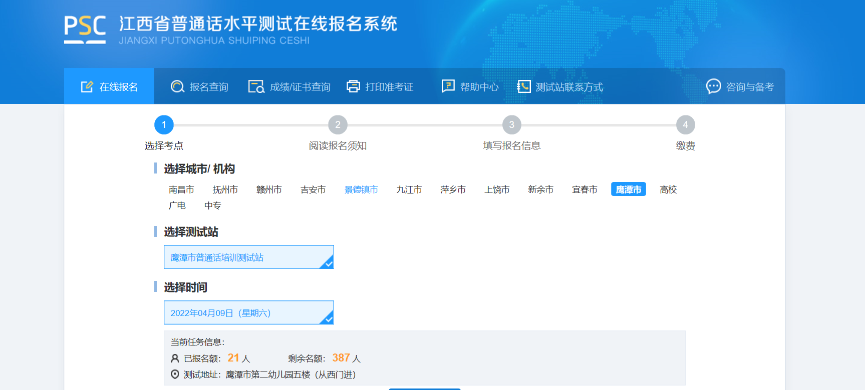Click step 3 circle 填写报名信息
The image size is (865, 390).
[x=511, y=124]
